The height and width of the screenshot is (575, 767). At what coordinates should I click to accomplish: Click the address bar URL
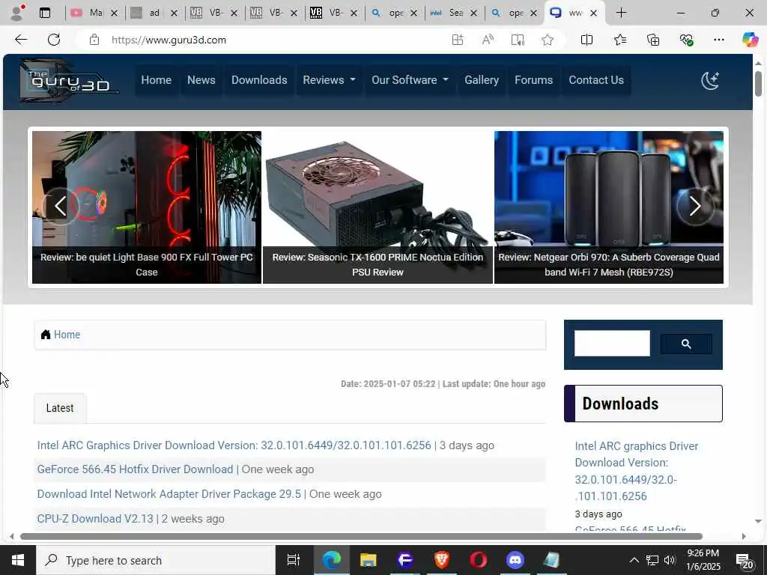[x=169, y=40]
